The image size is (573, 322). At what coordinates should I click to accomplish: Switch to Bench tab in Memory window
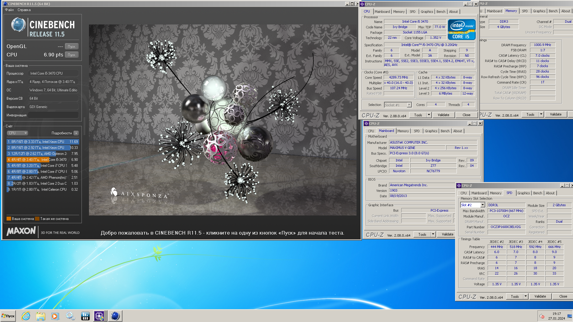[x=553, y=11]
